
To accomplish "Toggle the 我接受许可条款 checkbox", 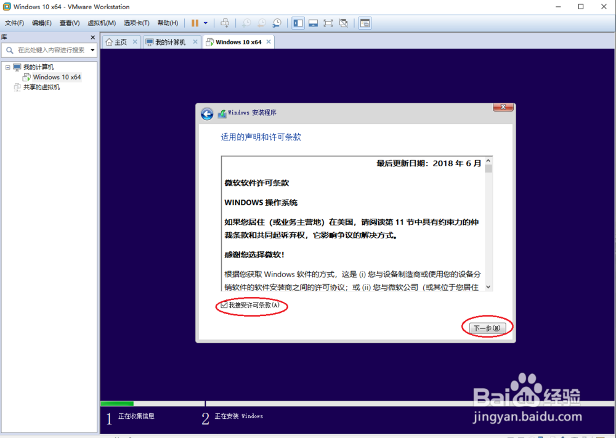I will pyautogui.click(x=224, y=305).
